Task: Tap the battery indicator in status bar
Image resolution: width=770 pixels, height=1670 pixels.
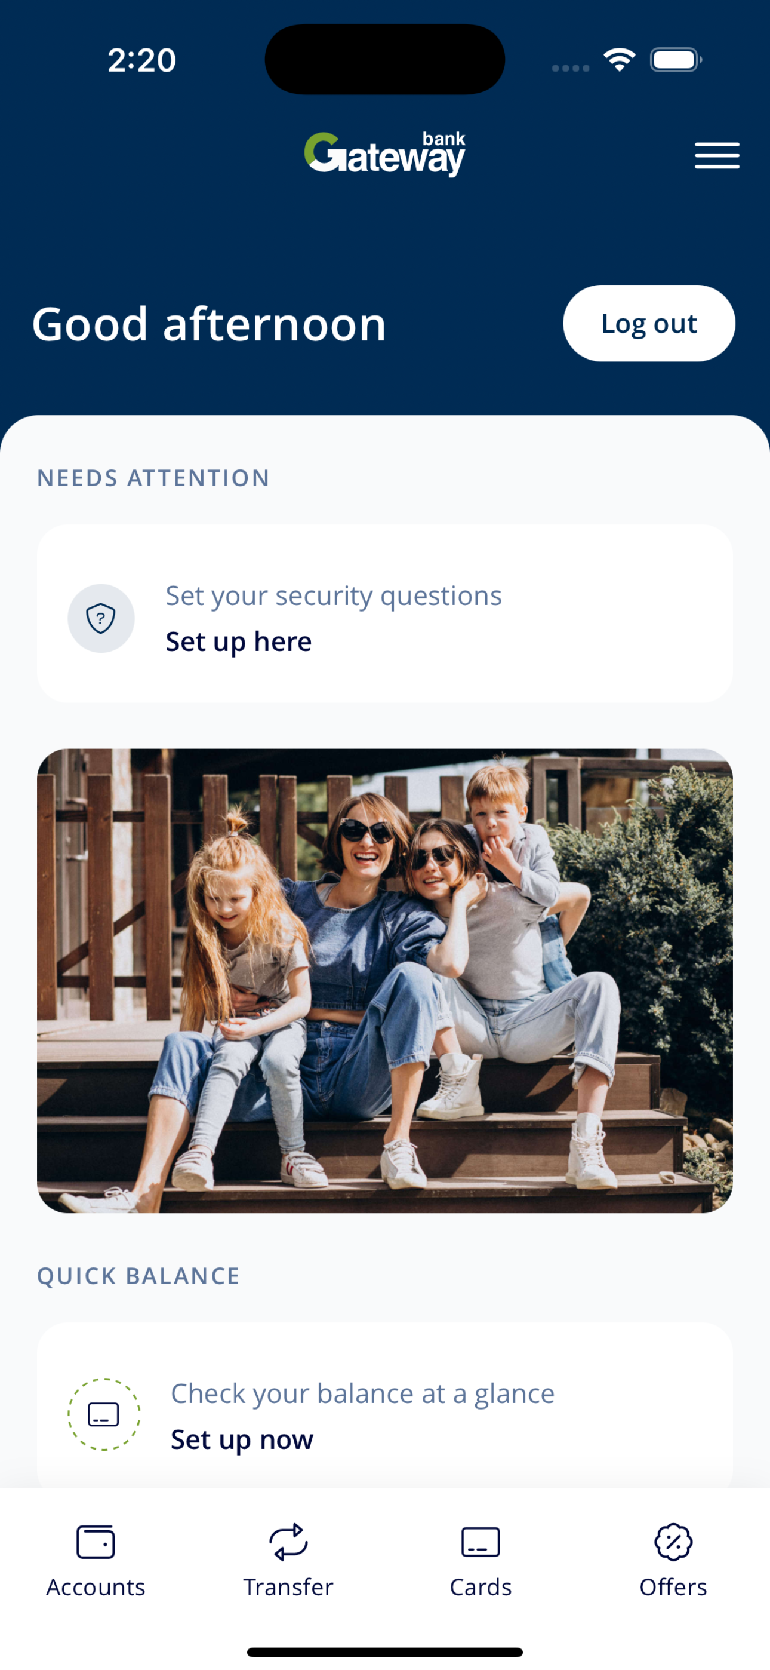Action: click(676, 60)
